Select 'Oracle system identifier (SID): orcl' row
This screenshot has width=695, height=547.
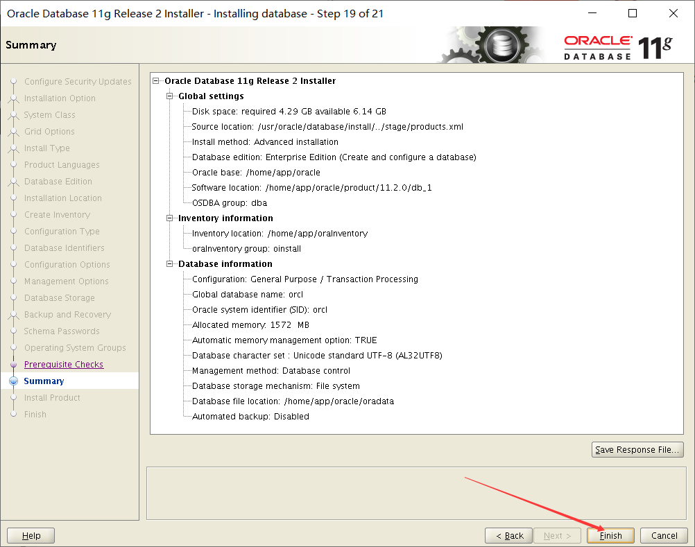click(259, 310)
